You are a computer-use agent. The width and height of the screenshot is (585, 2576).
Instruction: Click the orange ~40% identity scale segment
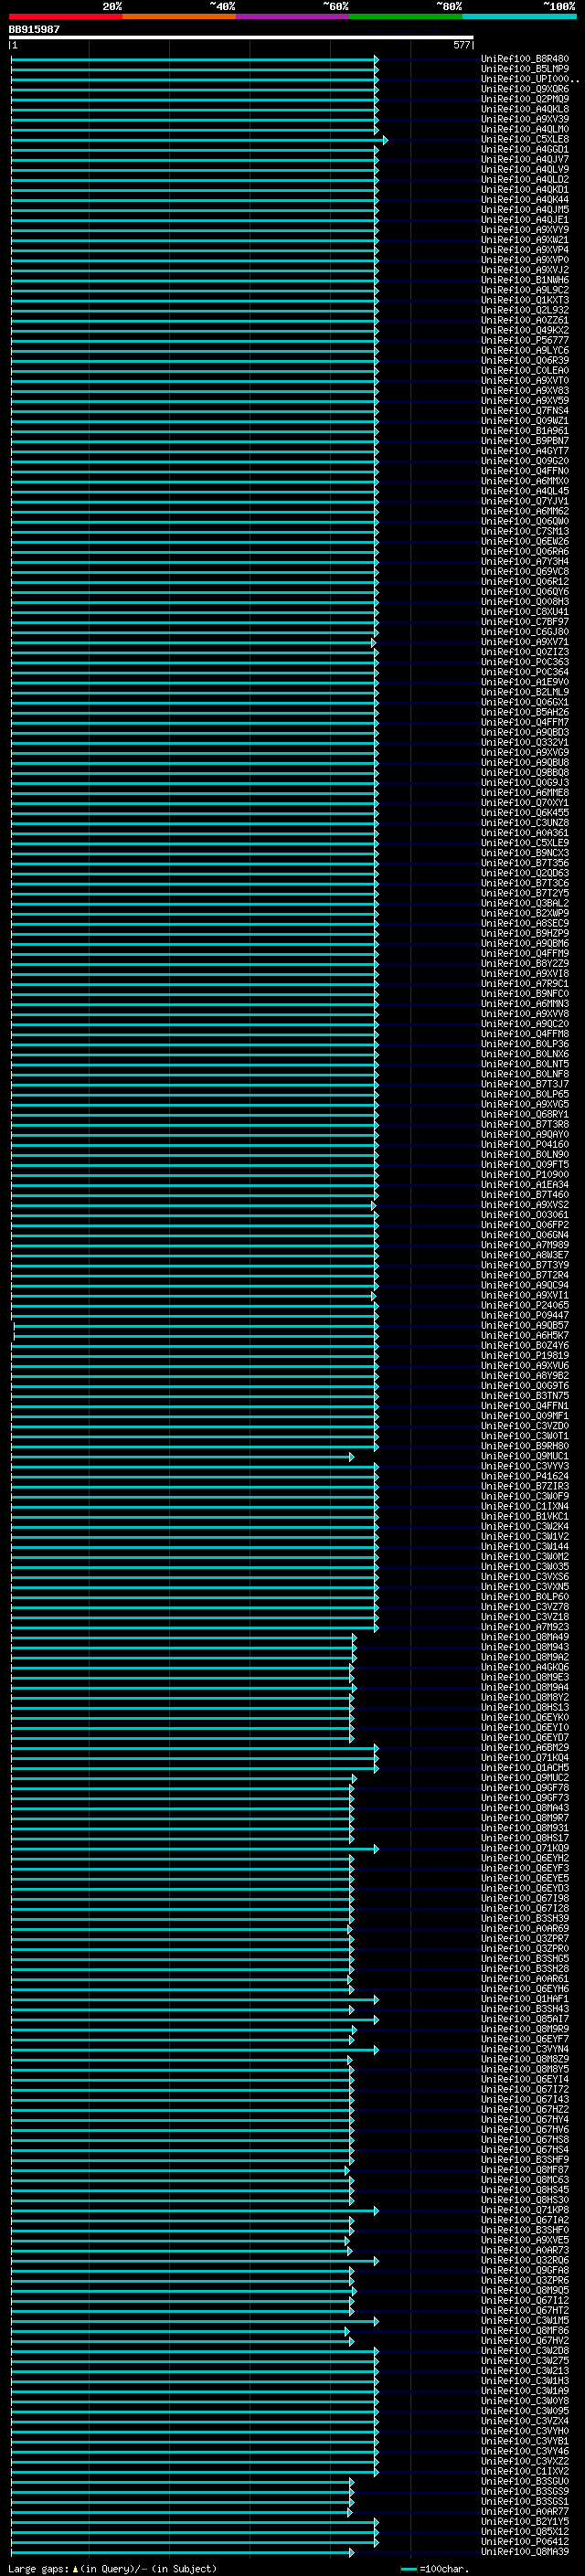[x=178, y=16]
